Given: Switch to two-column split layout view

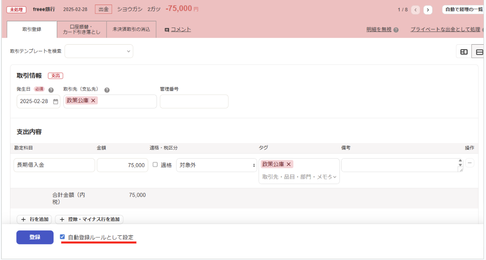Looking at the screenshot, I should pyautogui.click(x=463, y=52).
